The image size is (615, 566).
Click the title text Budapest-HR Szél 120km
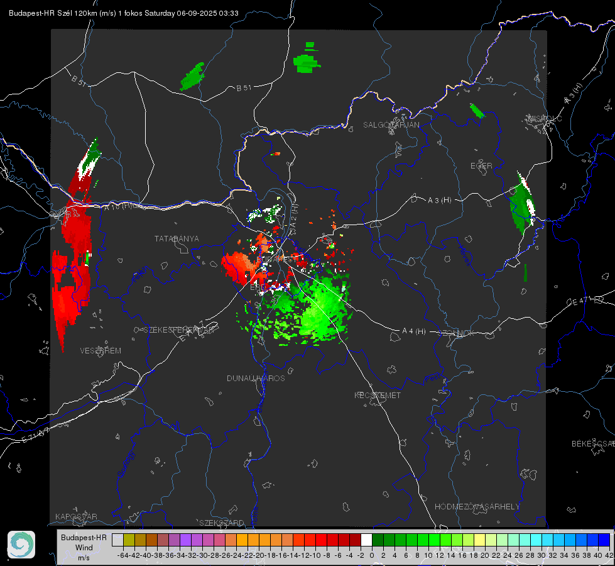(x=53, y=13)
